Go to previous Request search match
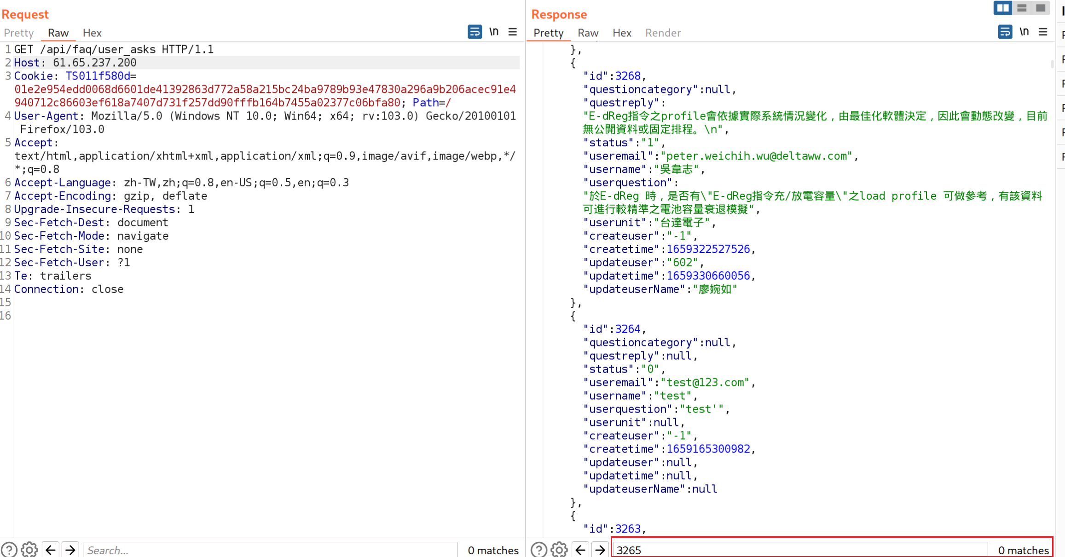The width and height of the screenshot is (1065, 557). click(51, 550)
